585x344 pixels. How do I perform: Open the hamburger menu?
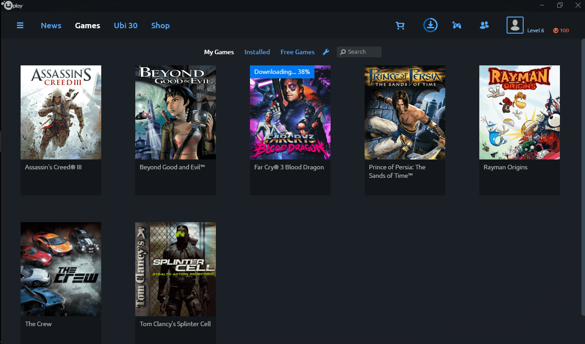20,26
